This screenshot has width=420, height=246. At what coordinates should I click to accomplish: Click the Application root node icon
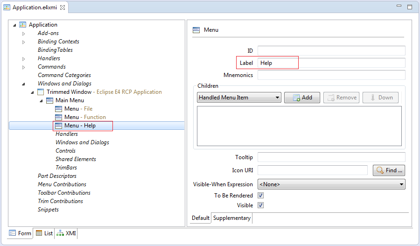[22, 25]
